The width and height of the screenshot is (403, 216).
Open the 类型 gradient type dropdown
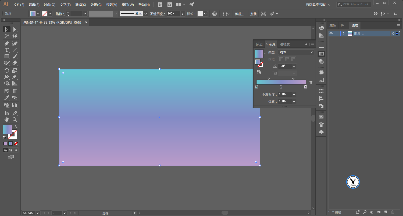pyautogui.click(x=296, y=52)
